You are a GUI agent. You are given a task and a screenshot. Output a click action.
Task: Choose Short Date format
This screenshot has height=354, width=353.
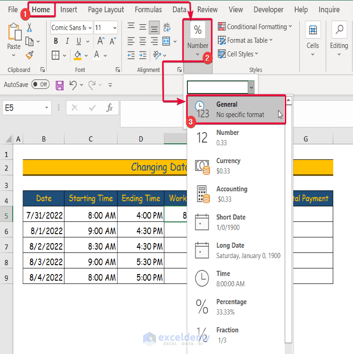(x=236, y=222)
